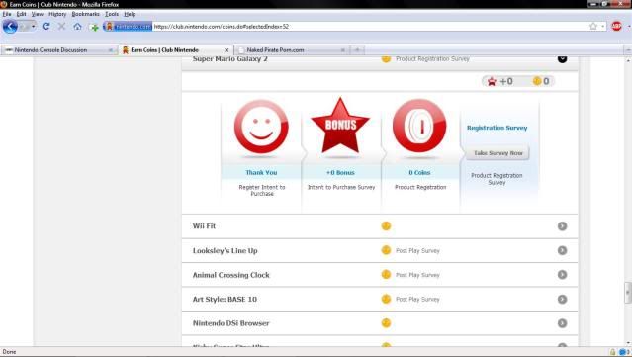The height and width of the screenshot is (357, 632).
Task: Click the coin icon in Animal Crossing Clock row
Action: click(x=386, y=274)
